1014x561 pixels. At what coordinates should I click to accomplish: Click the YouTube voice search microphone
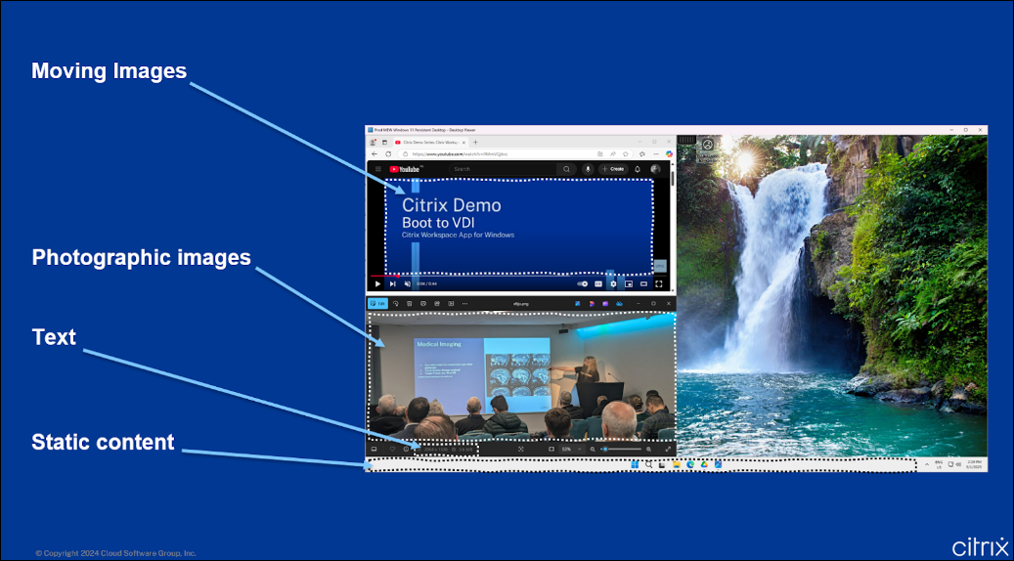588,169
